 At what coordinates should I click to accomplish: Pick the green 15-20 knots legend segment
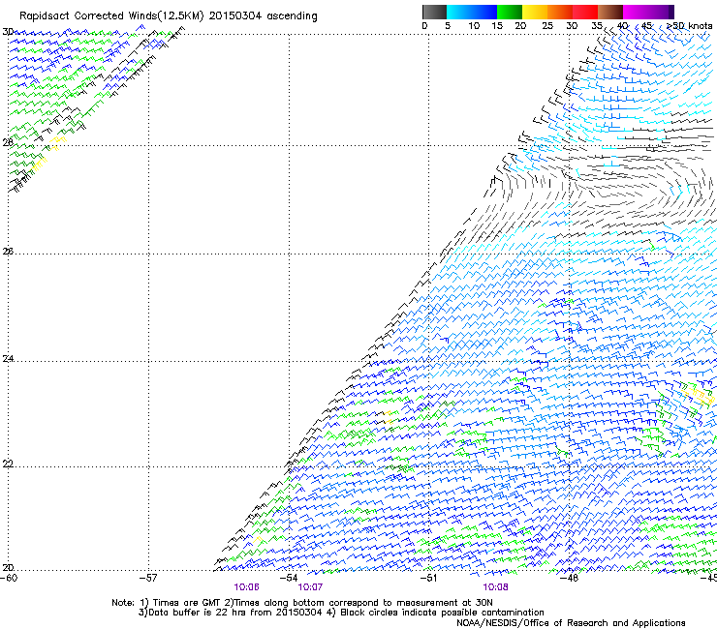(x=510, y=12)
